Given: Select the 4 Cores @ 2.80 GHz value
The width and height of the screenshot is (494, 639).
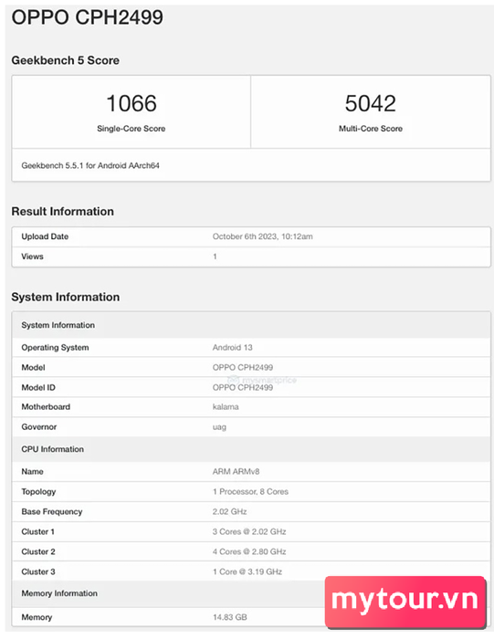Looking at the screenshot, I should (x=249, y=551).
